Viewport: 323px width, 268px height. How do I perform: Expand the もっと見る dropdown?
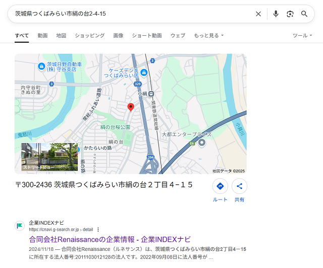[x=208, y=36]
